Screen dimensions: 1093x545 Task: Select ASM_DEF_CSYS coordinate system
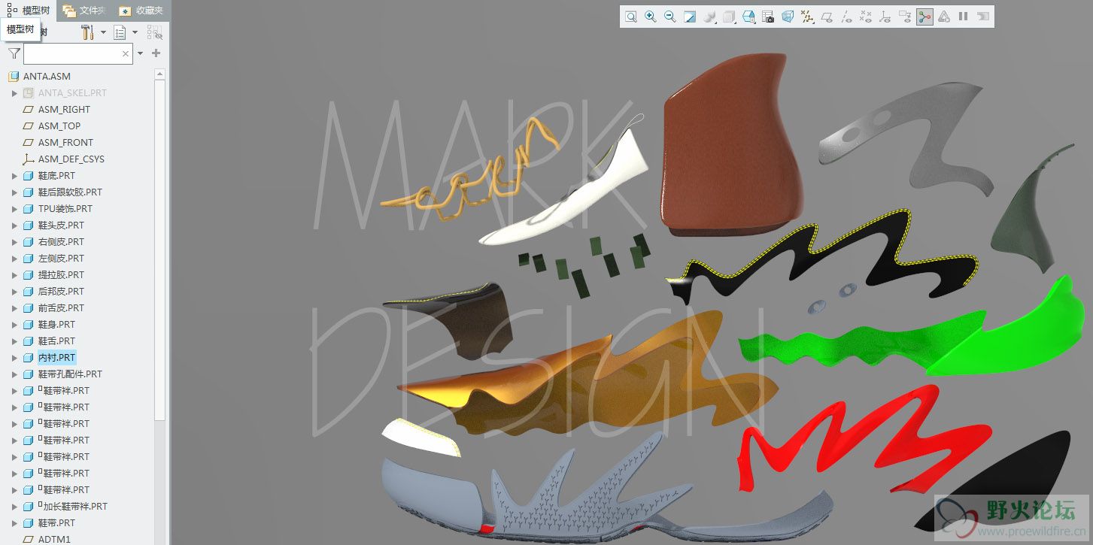pyautogui.click(x=71, y=159)
